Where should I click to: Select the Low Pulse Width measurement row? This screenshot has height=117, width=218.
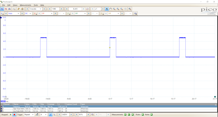click(109, 111)
